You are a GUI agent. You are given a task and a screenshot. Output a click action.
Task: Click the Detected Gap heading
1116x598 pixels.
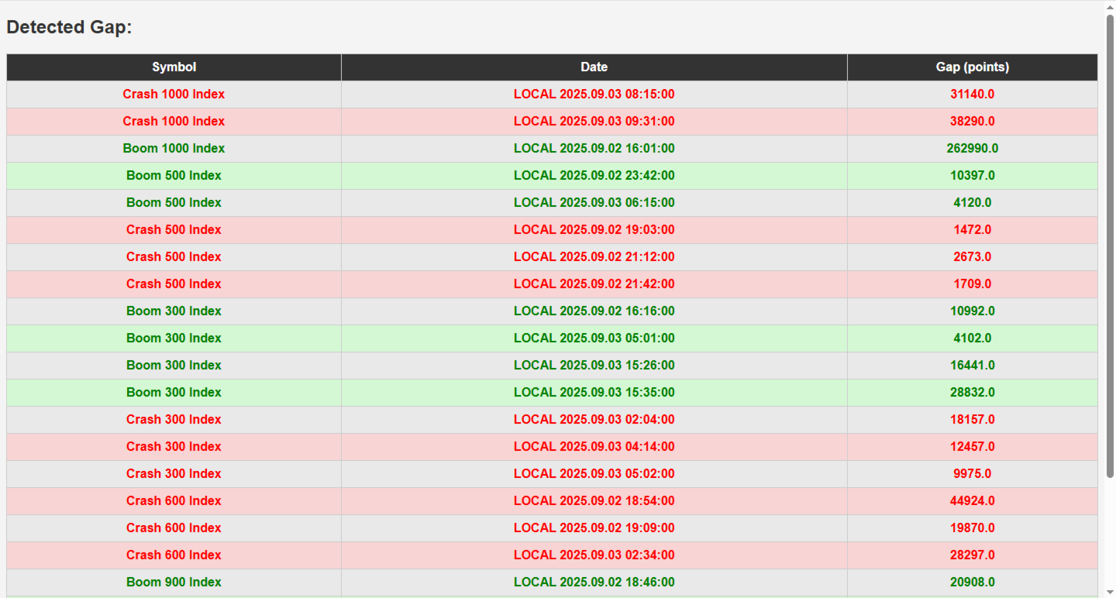(70, 27)
